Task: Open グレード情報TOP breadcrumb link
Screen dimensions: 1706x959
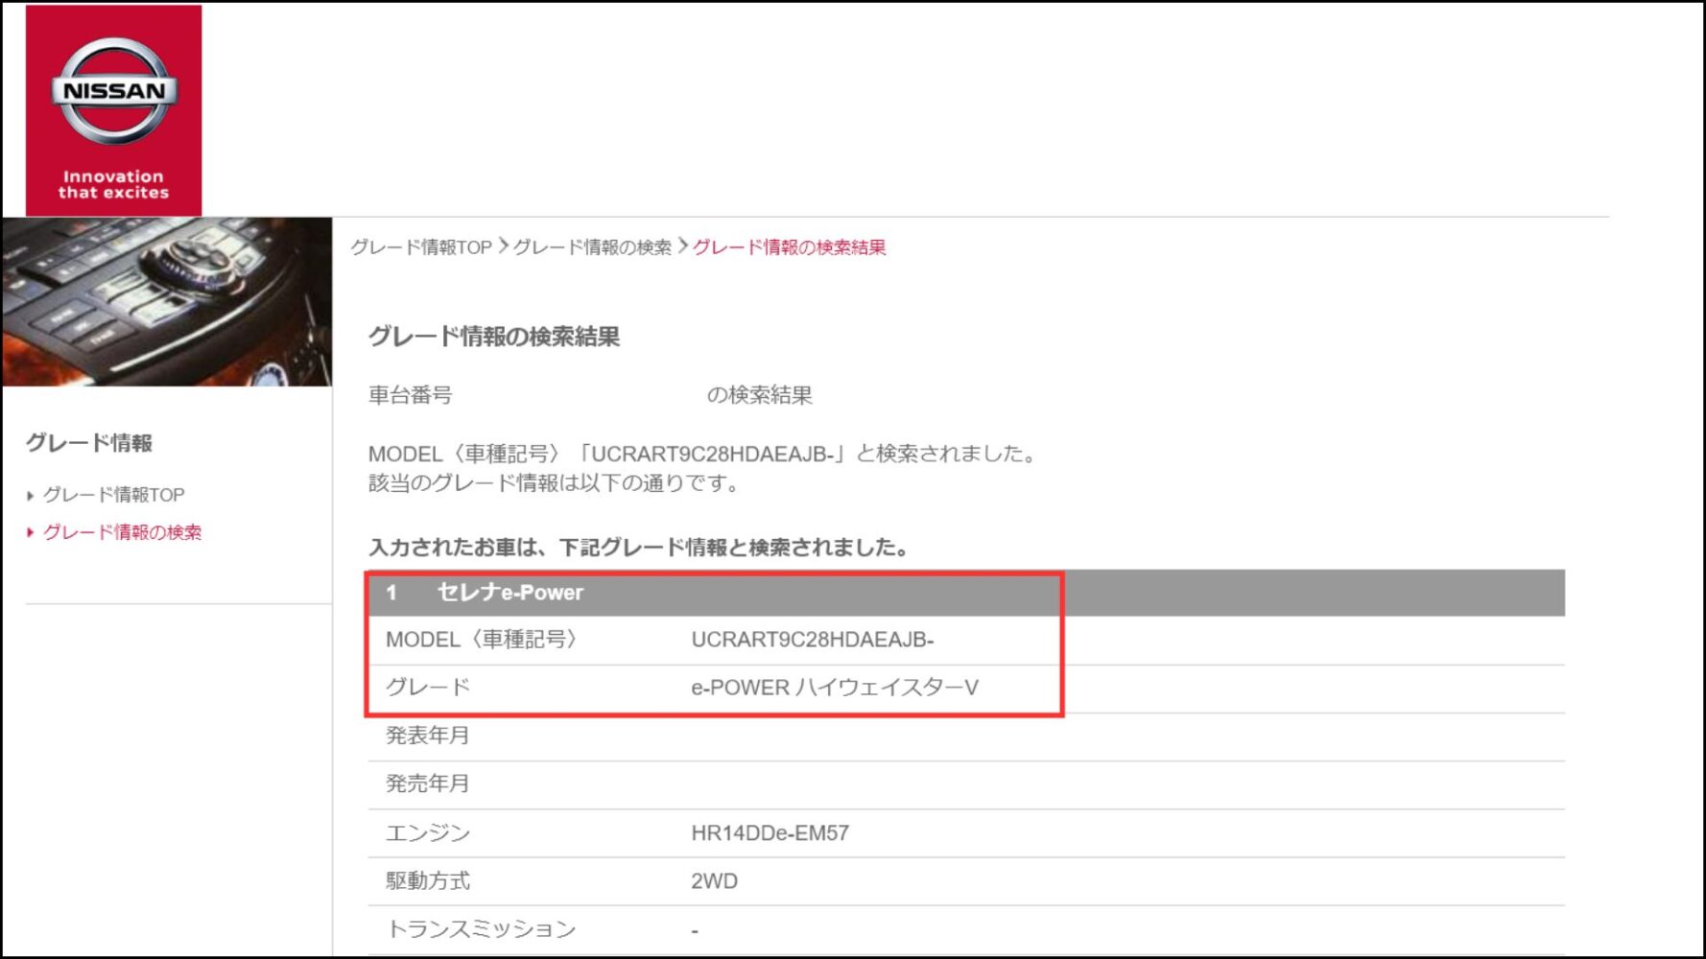Action: tap(421, 247)
